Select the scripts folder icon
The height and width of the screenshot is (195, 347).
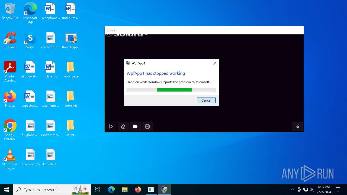point(71,128)
